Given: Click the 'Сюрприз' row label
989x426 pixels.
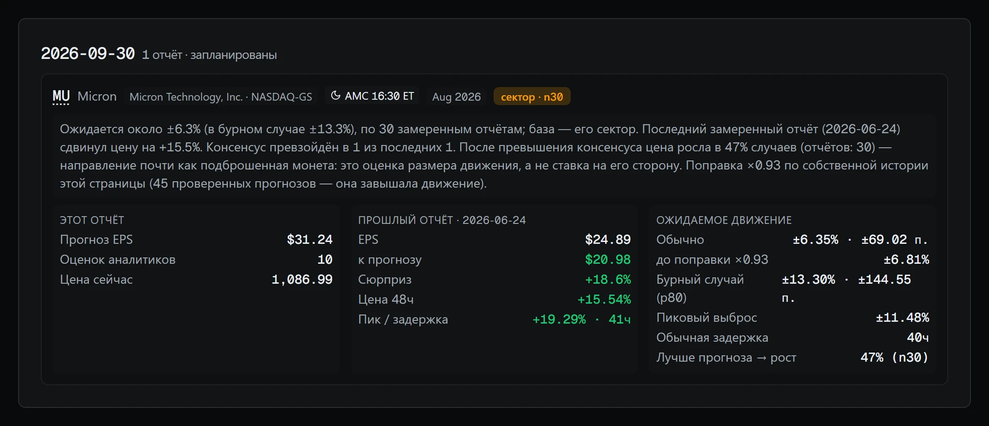Looking at the screenshot, I should pos(385,279).
